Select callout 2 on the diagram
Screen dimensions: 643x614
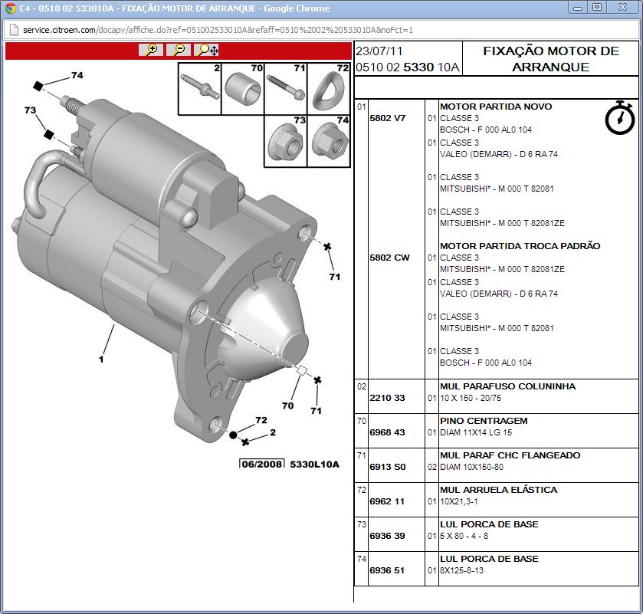pyautogui.click(x=273, y=432)
